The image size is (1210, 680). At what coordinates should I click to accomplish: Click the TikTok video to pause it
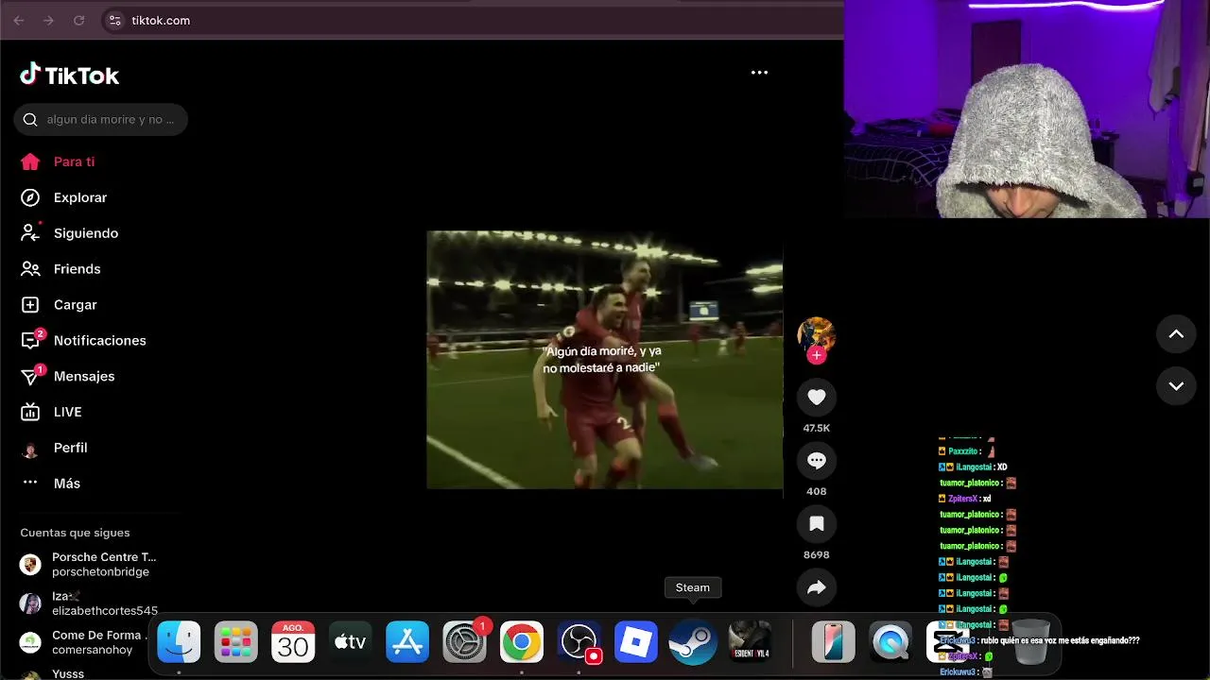pos(605,360)
